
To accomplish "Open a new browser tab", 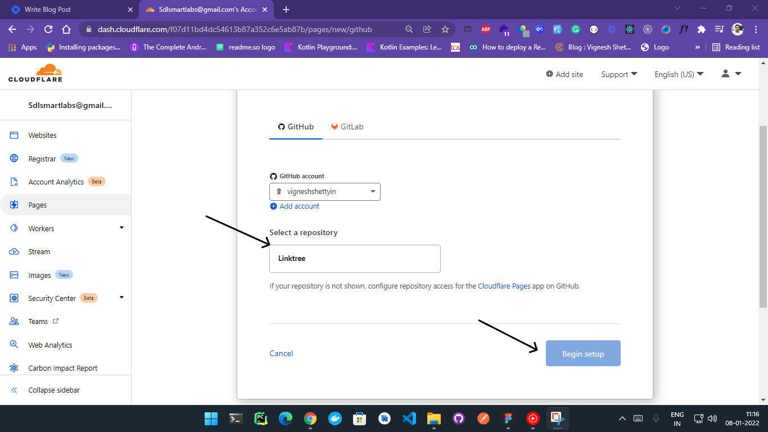I will click(286, 10).
